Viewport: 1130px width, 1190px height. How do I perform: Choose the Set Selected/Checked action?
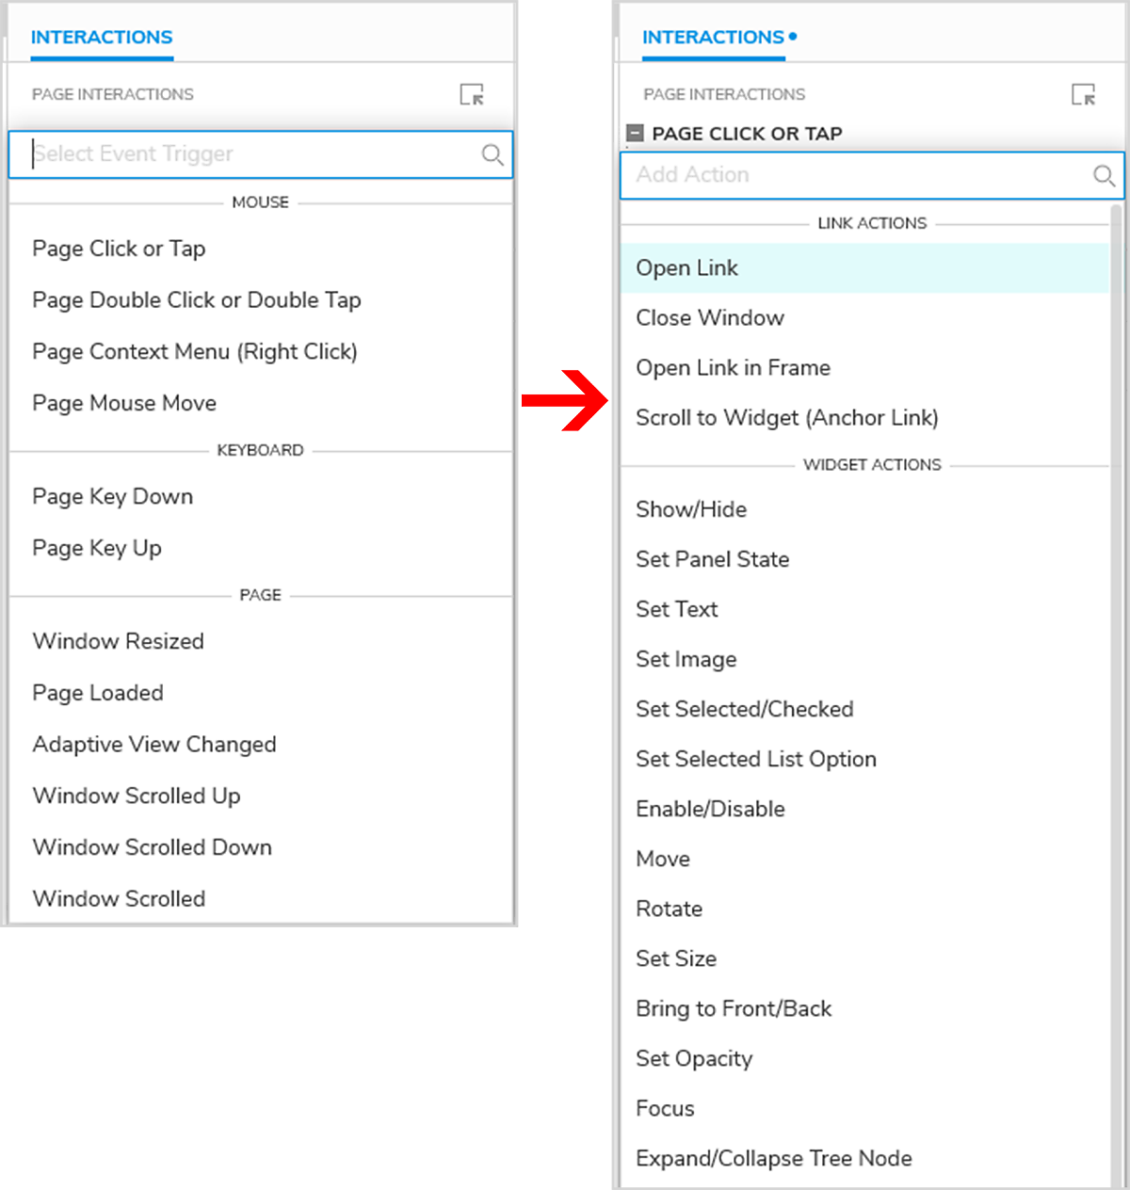pyautogui.click(x=744, y=709)
